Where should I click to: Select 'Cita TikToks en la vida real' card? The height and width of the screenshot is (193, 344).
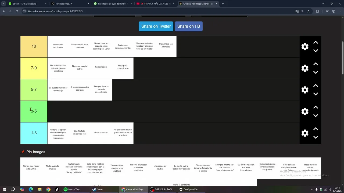coord(80,133)
